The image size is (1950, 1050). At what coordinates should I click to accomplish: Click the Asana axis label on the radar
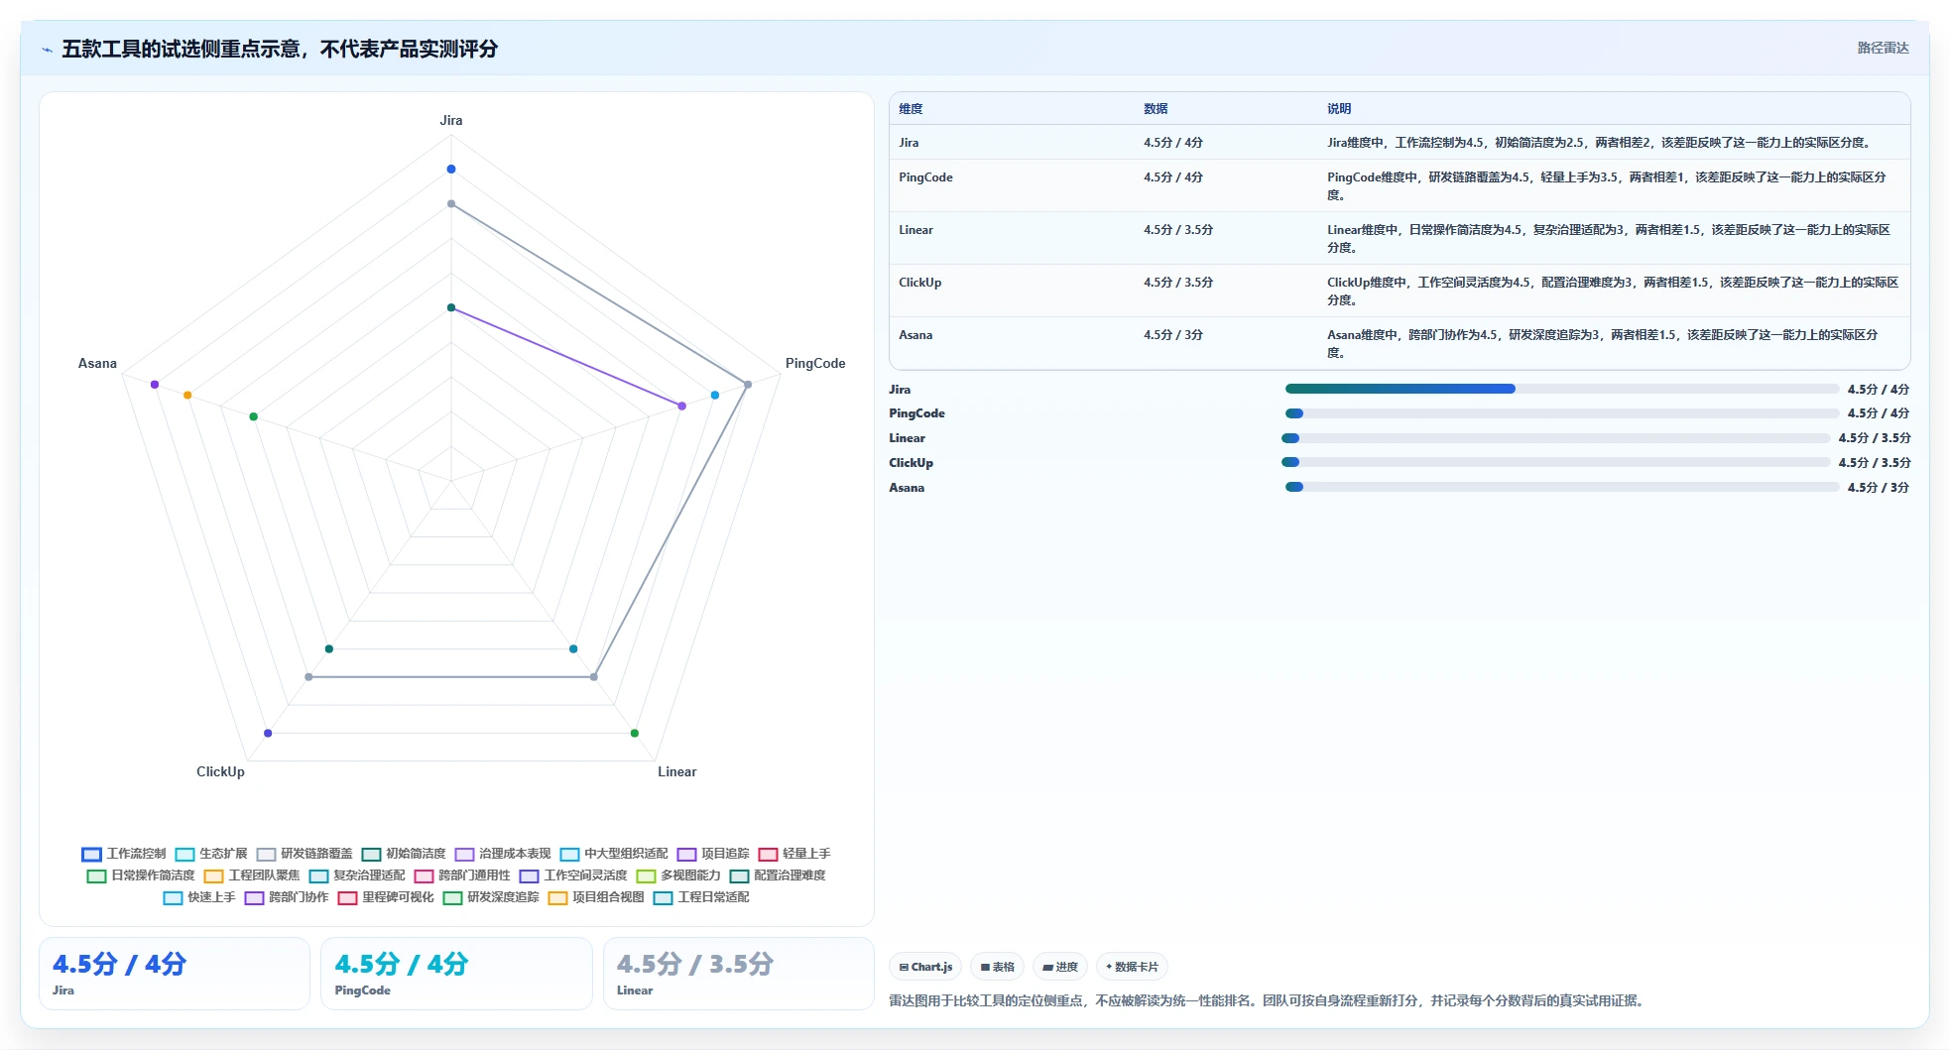(x=97, y=363)
